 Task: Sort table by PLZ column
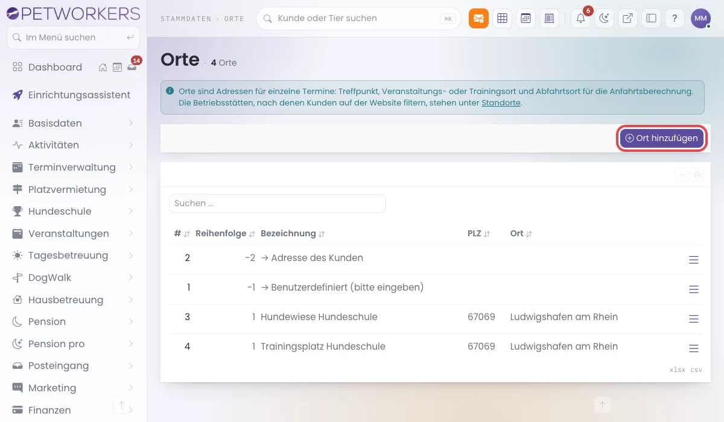(479, 233)
